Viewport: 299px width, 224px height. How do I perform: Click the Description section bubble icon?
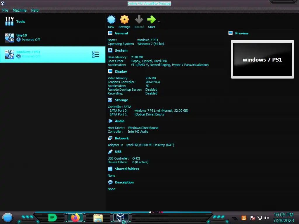[110, 182]
